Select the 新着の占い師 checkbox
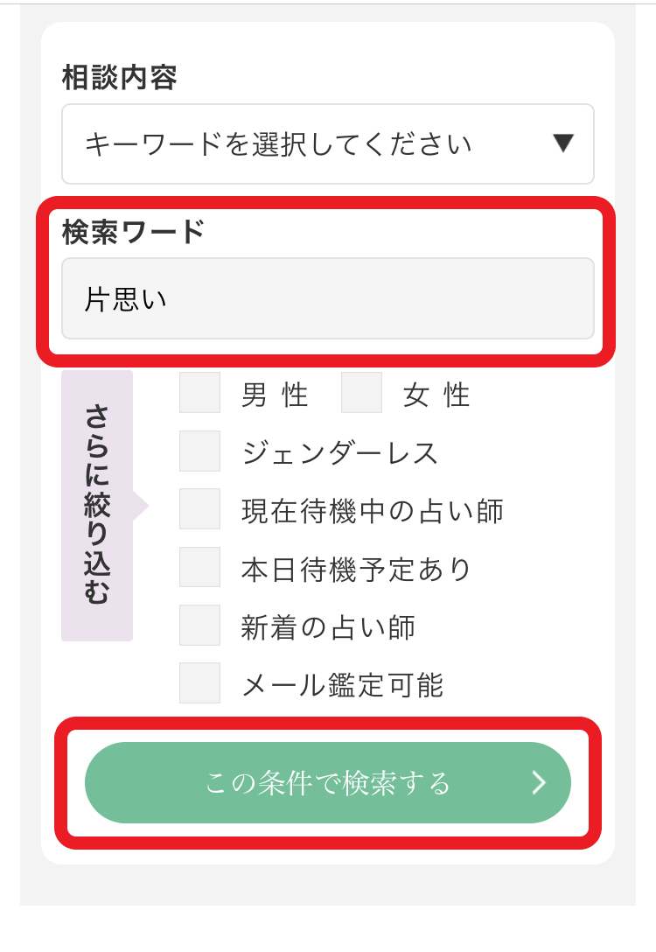The width and height of the screenshot is (656, 952). (x=199, y=625)
